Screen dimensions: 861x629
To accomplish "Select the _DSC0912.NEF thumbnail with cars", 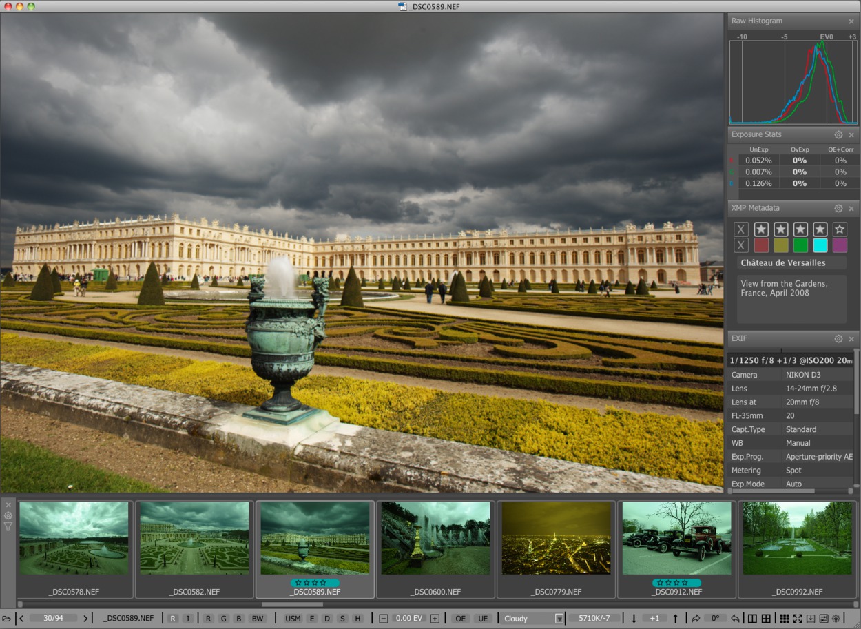I will point(676,539).
